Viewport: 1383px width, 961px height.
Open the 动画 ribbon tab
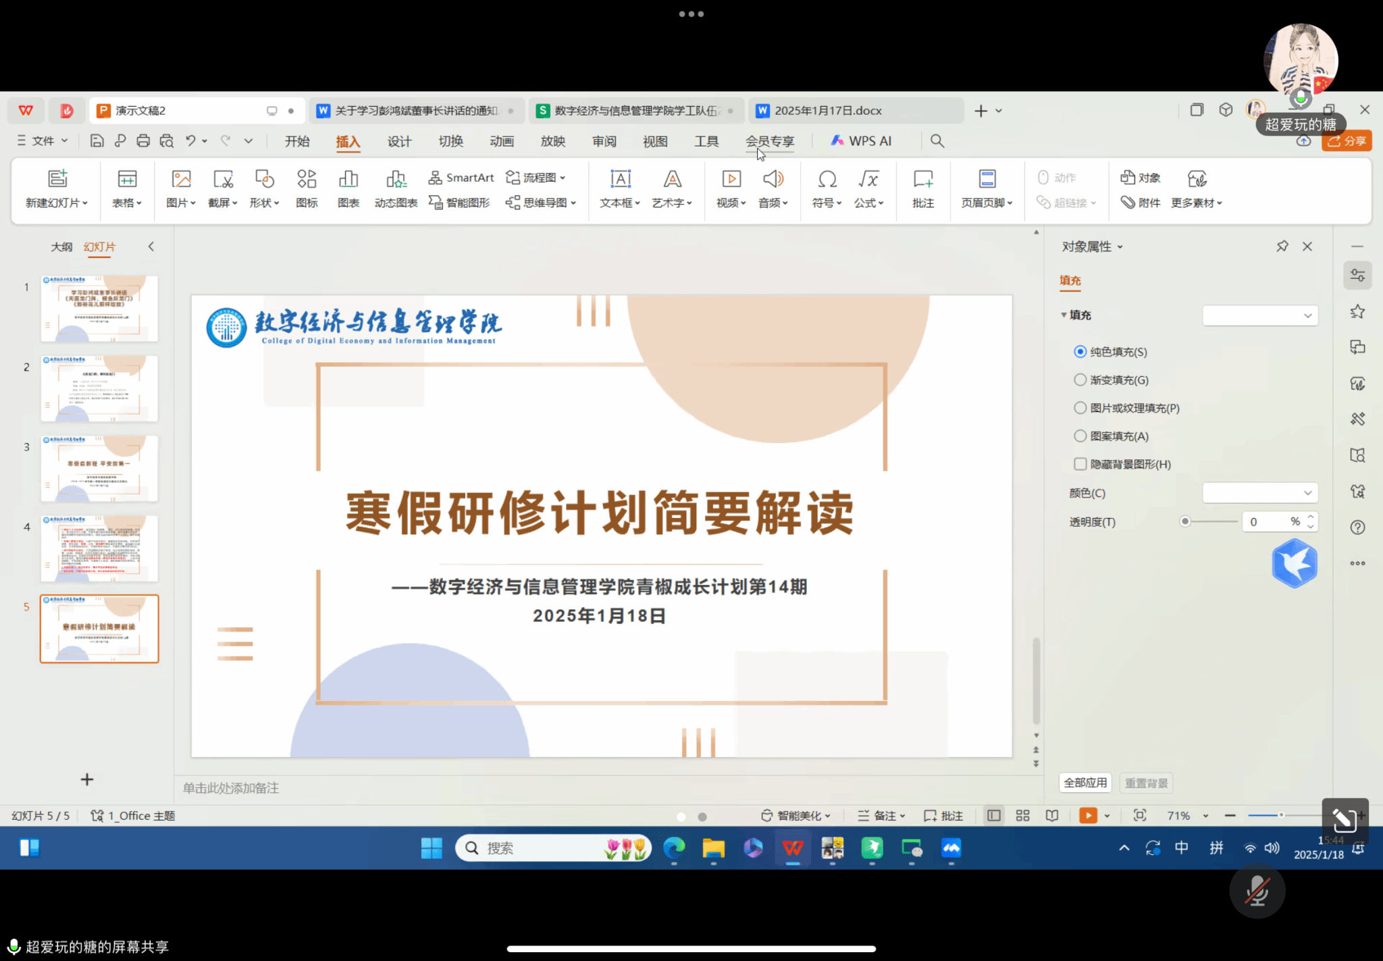tap(501, 141)
